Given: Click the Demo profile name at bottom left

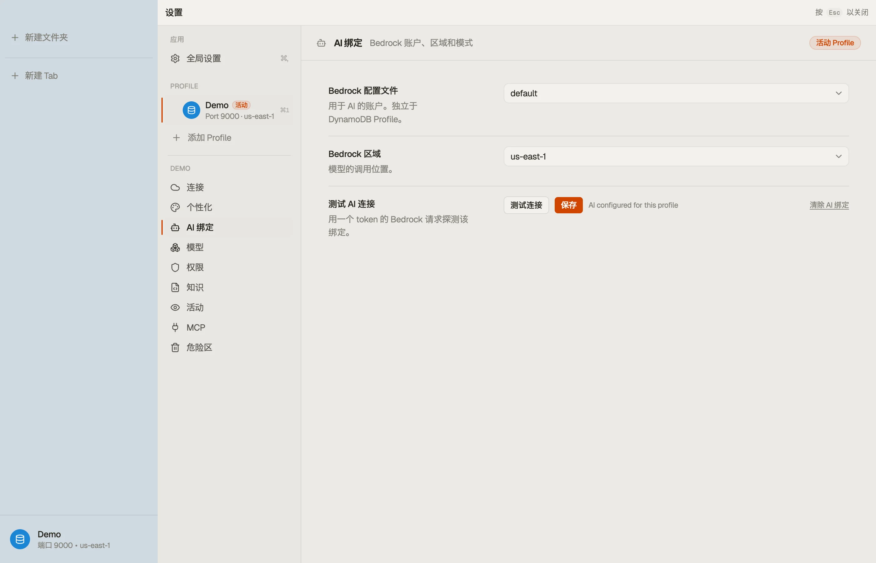Looking at the screenshot, I should [49, 534].
